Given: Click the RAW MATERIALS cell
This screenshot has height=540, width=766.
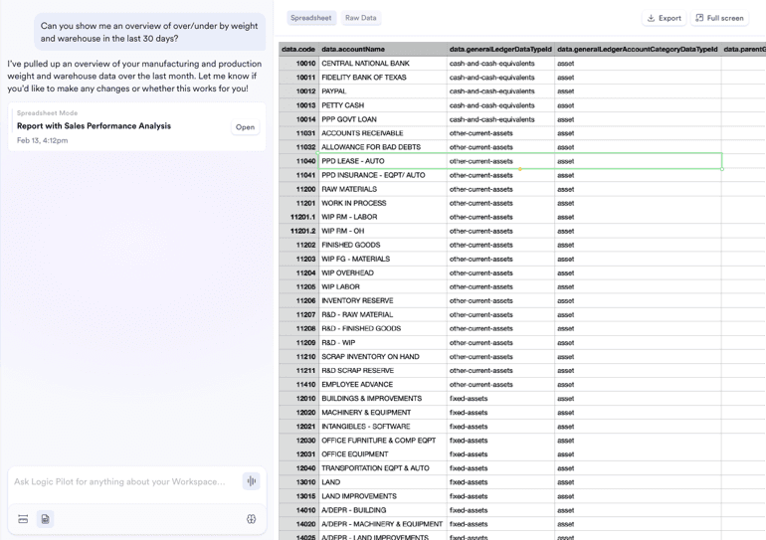Looking at the screenshot, I should 383,189.
